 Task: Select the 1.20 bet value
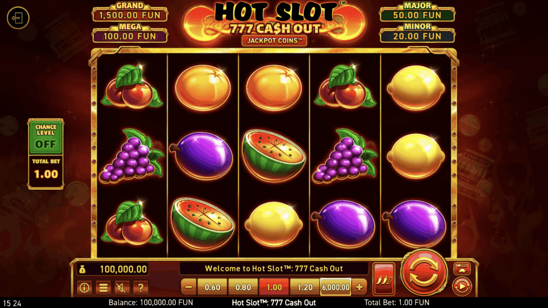305,287
